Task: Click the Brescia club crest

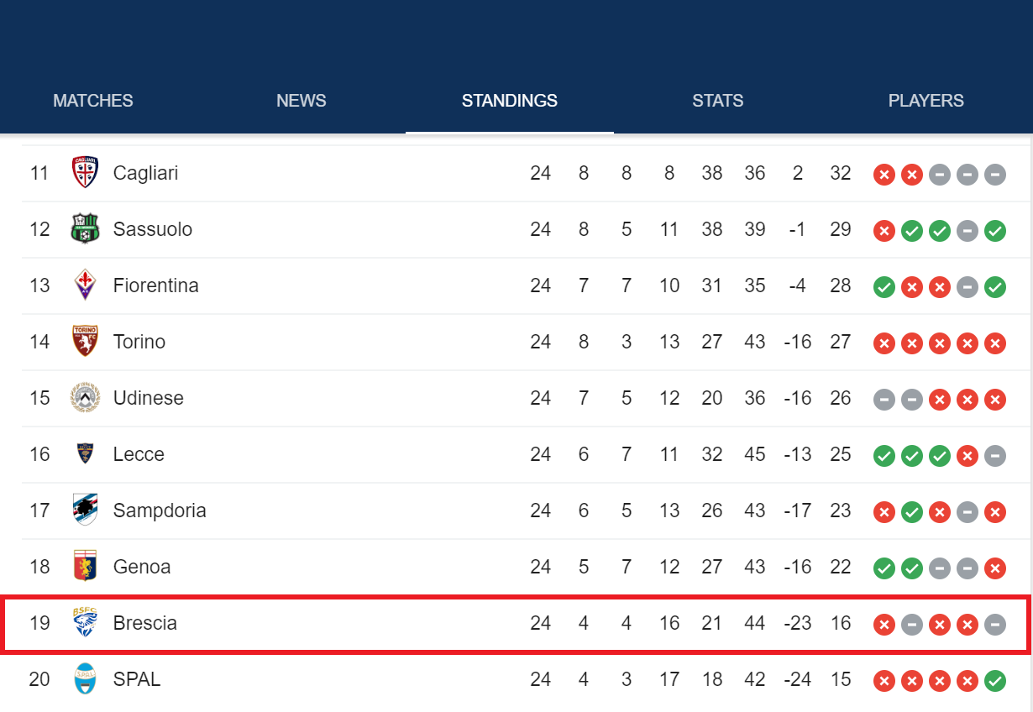Action: coord(85,623)
